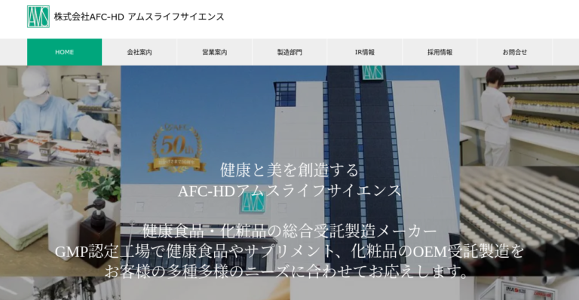Image resolution: width=579 pixels, height=300 pixels.
Task: Click the 株式会社AFC-HD アムスライフサイエンス title link
Action: click(139, 17)
